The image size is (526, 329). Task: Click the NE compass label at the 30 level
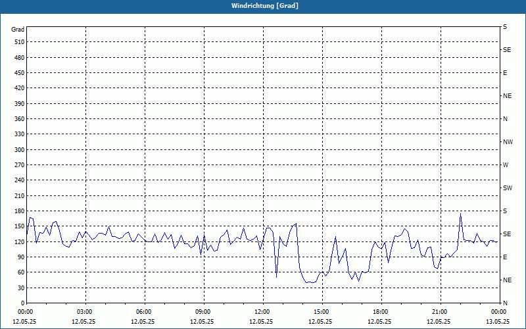click(x=507, y=280)
